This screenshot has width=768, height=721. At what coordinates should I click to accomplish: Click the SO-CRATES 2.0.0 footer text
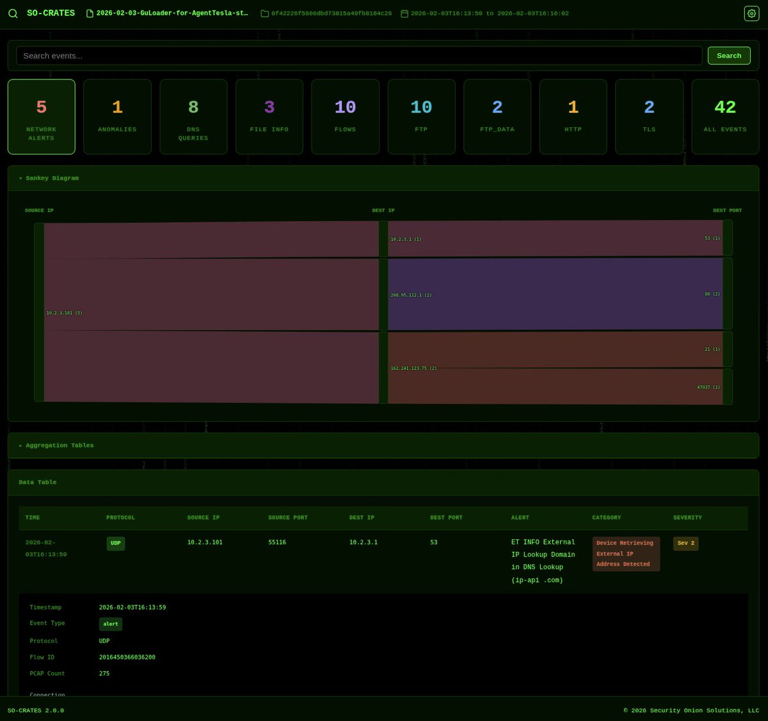coord(36,710)
